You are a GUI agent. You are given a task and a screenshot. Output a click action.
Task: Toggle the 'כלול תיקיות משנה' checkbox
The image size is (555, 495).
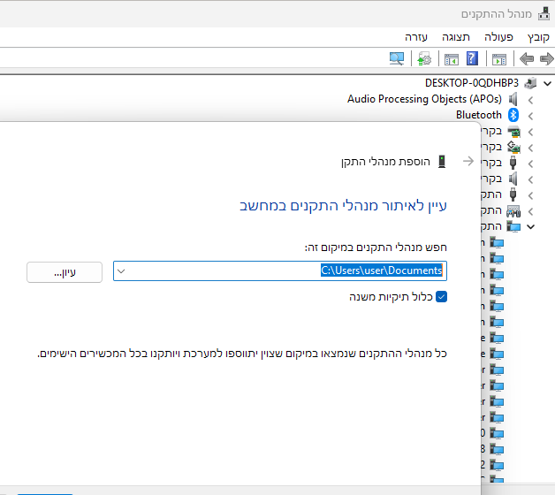pos(442,297)
